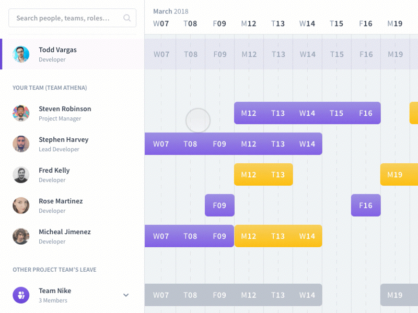Select Stephen Harvey's avatar image

21,144
